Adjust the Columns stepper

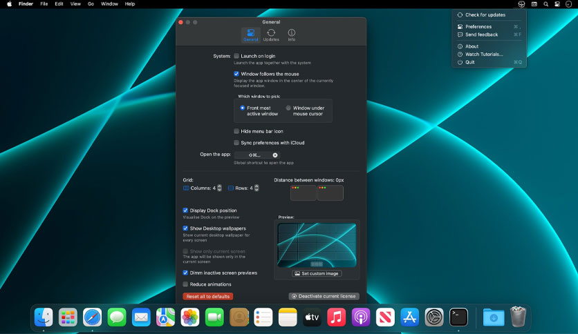[x=219, y=188]
